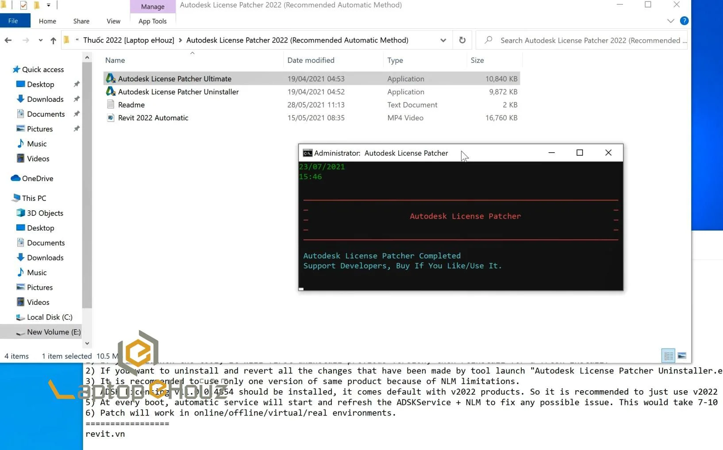Switch to the Home ribbon tab
This screenshot has width=723, height=450.
tap(47, 21)
